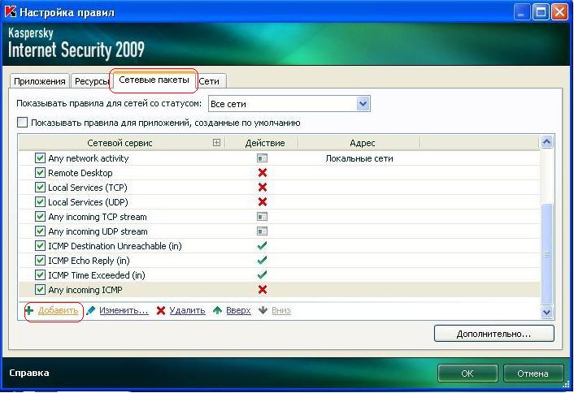Switch to the Ресурсы tab
Screen dimensions: 574x393
click(x=92, y=81)
